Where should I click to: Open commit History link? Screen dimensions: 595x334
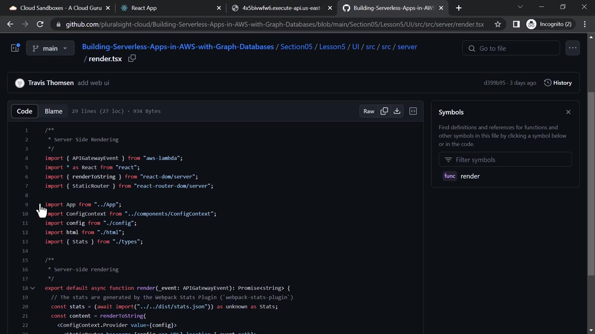point(558,83)
